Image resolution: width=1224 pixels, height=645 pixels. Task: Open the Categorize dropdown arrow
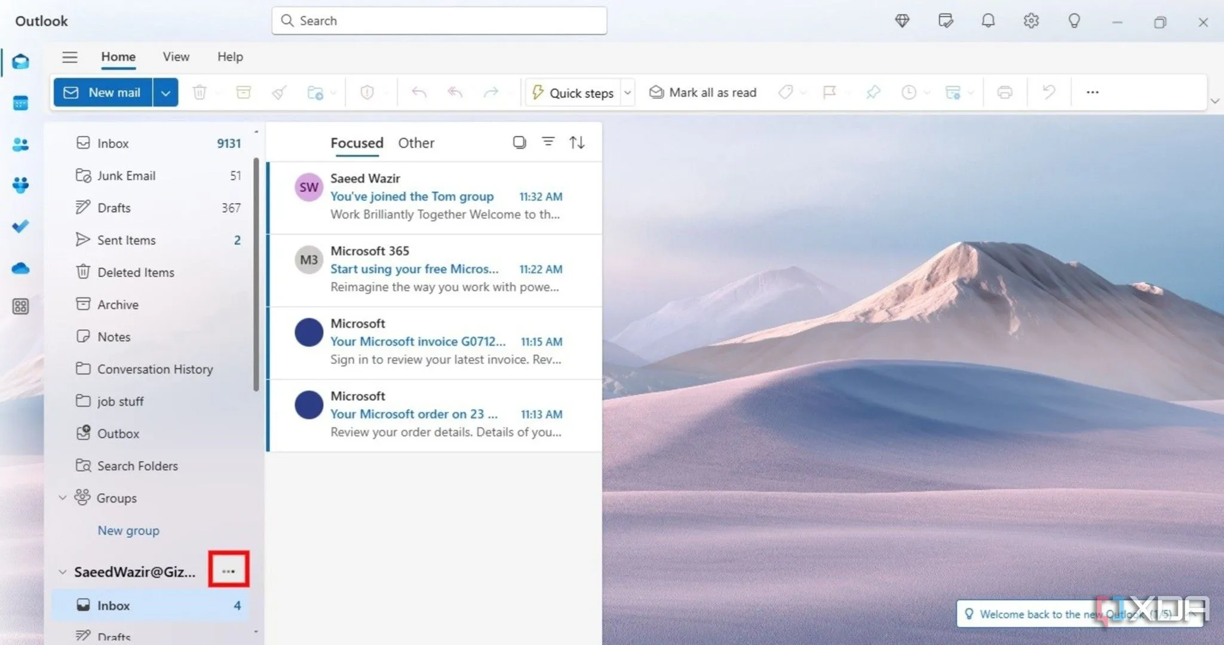803,93
